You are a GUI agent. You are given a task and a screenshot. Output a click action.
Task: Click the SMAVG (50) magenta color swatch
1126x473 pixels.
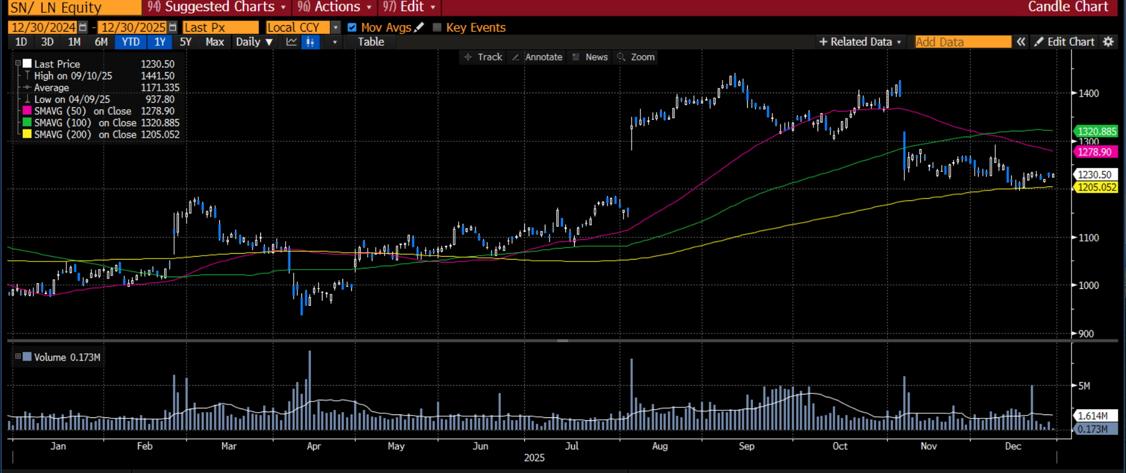pyautogui.click(x=27, y=111)
